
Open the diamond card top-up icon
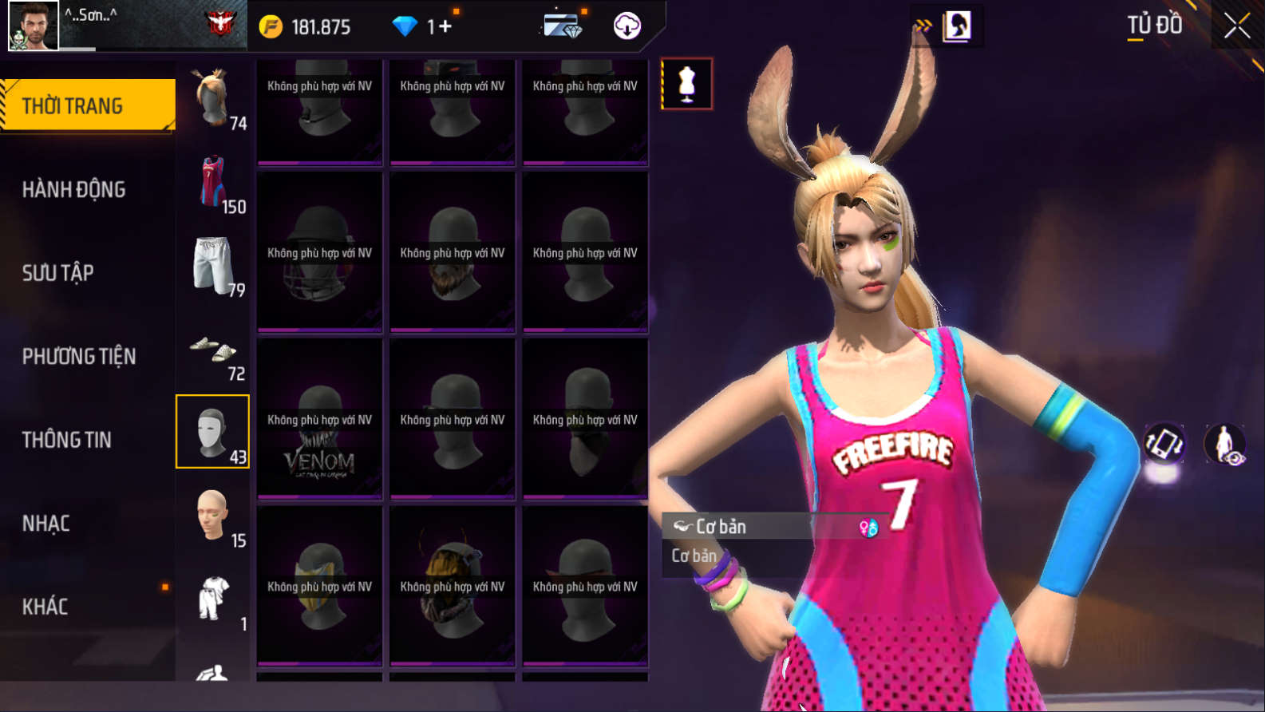pyautogui.click(x=562, y=26)
